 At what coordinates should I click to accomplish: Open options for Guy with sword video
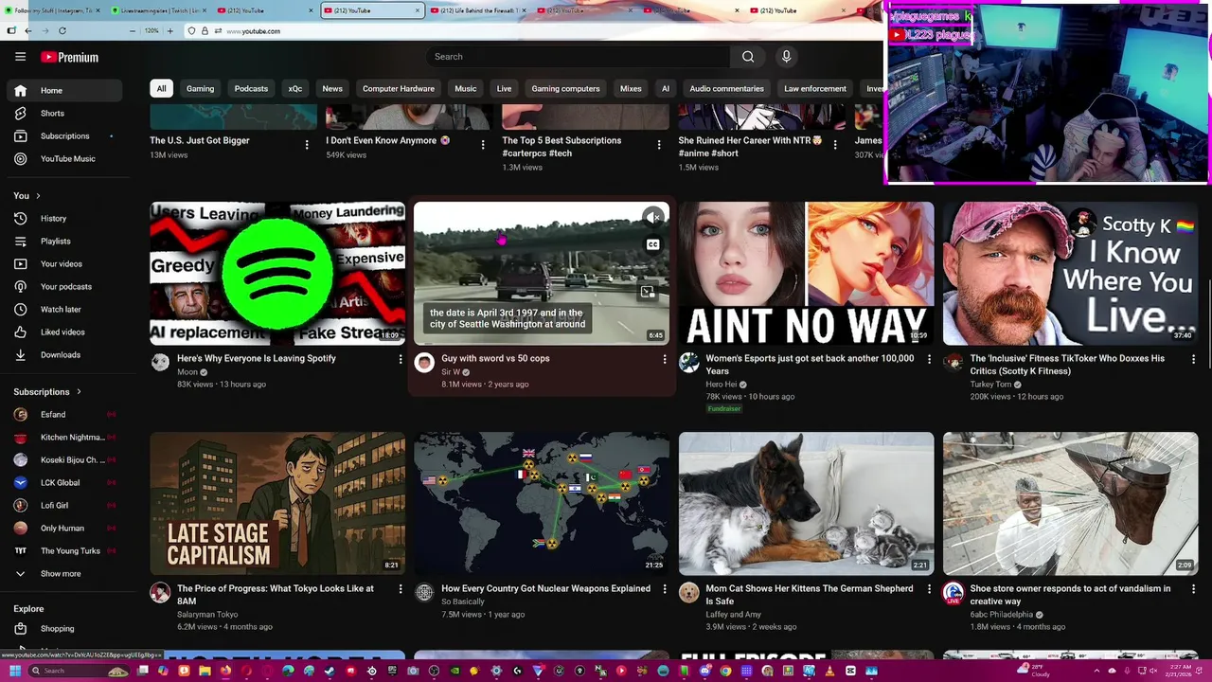coord(664,359)
